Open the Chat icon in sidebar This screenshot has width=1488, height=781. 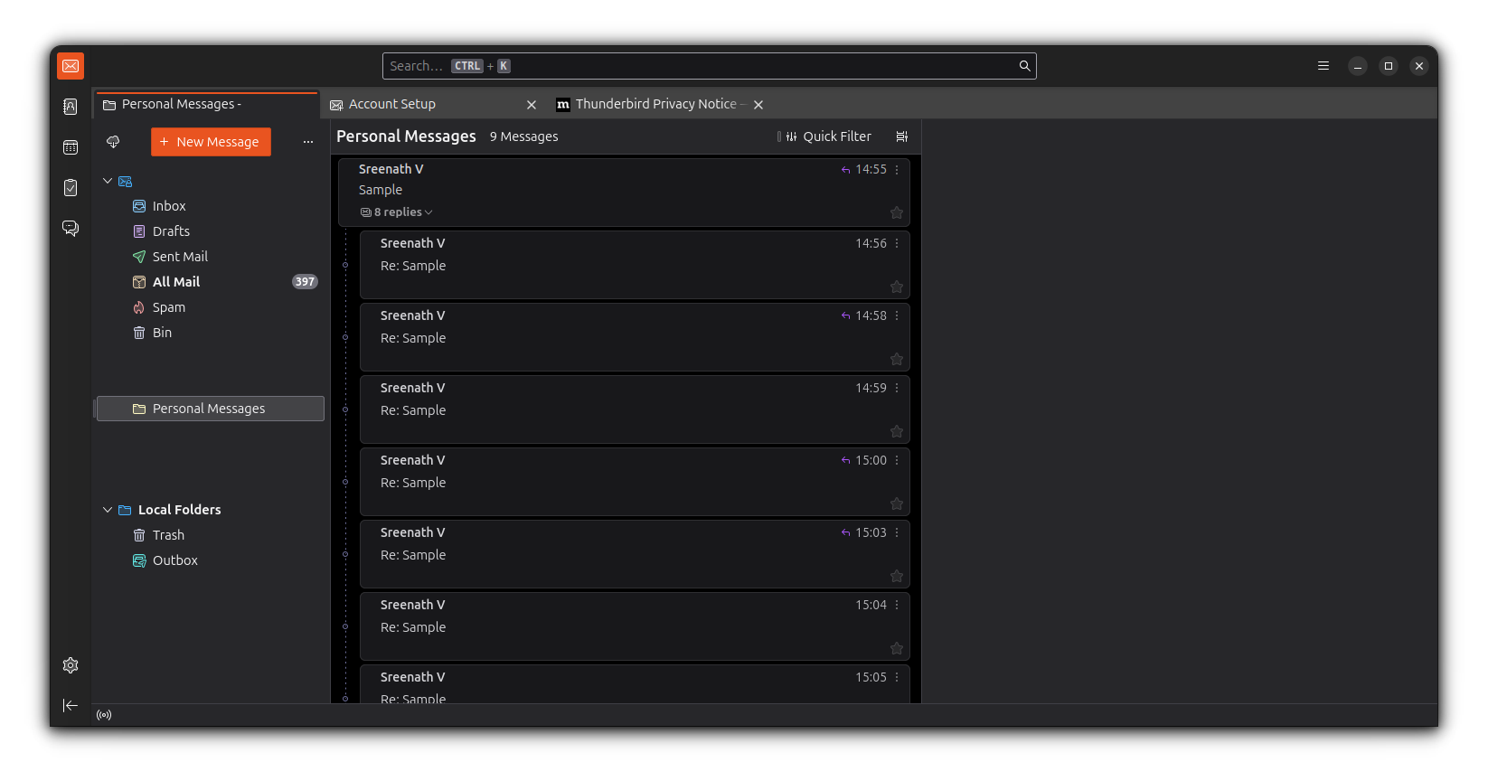pos(71,228)
